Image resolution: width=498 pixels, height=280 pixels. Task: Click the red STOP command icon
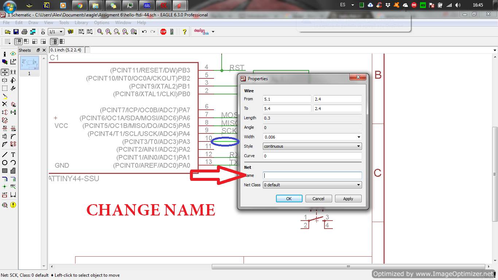[x=163, y=32]
